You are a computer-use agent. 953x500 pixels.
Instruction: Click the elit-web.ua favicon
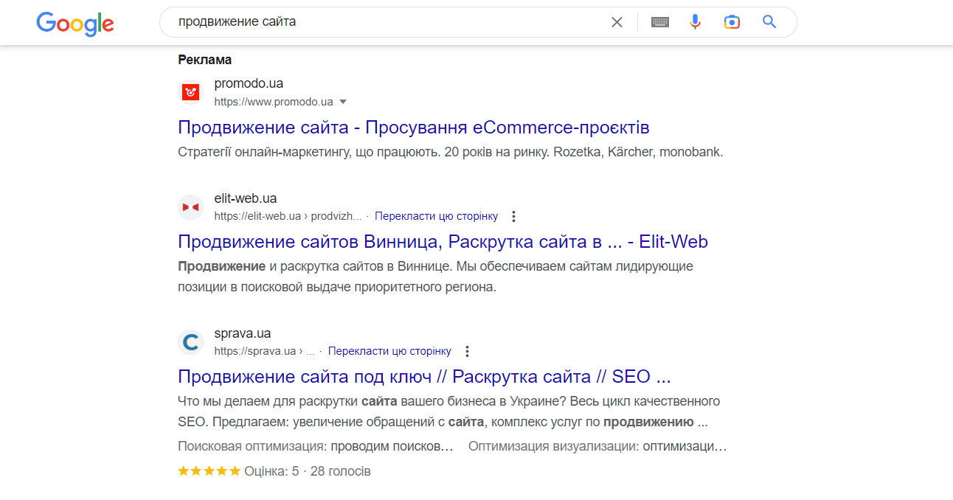point(191,207)
